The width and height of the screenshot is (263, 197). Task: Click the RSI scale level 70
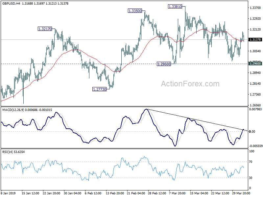click(251, 162)
